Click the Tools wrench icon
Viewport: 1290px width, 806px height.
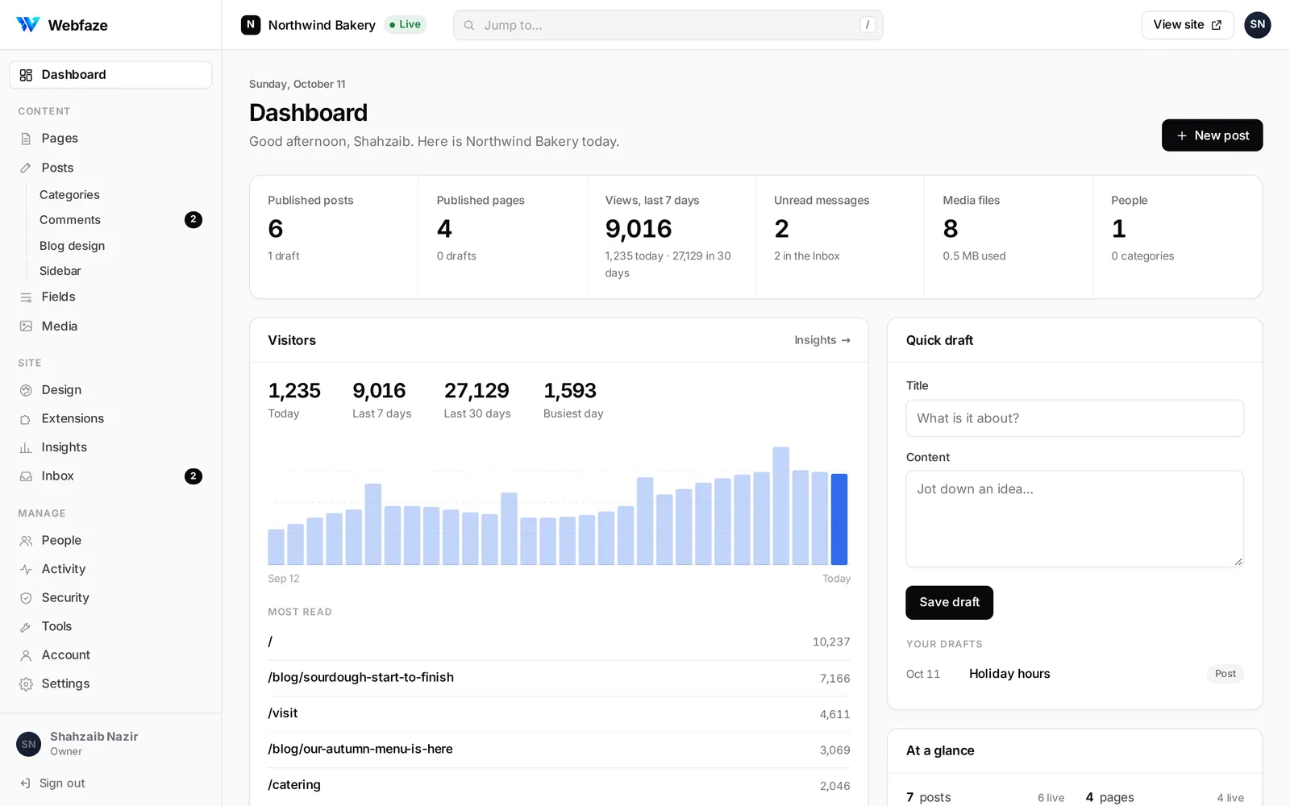[26, 627]
